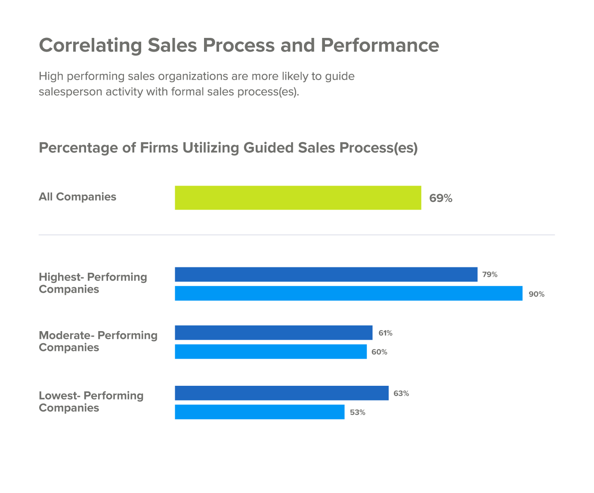
Task: Select the 69% value label
Action: [441, 198]
